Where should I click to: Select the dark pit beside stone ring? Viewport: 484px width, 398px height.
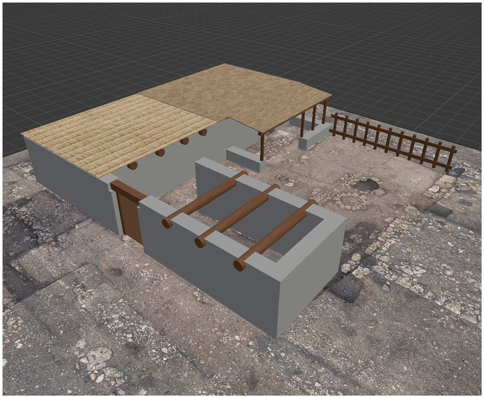point(367,185)
